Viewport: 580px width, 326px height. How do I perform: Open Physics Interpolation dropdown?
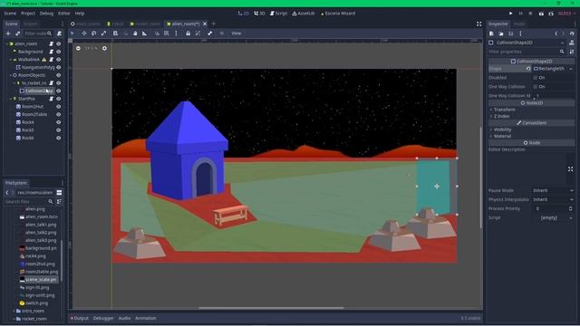click(553, 199)
